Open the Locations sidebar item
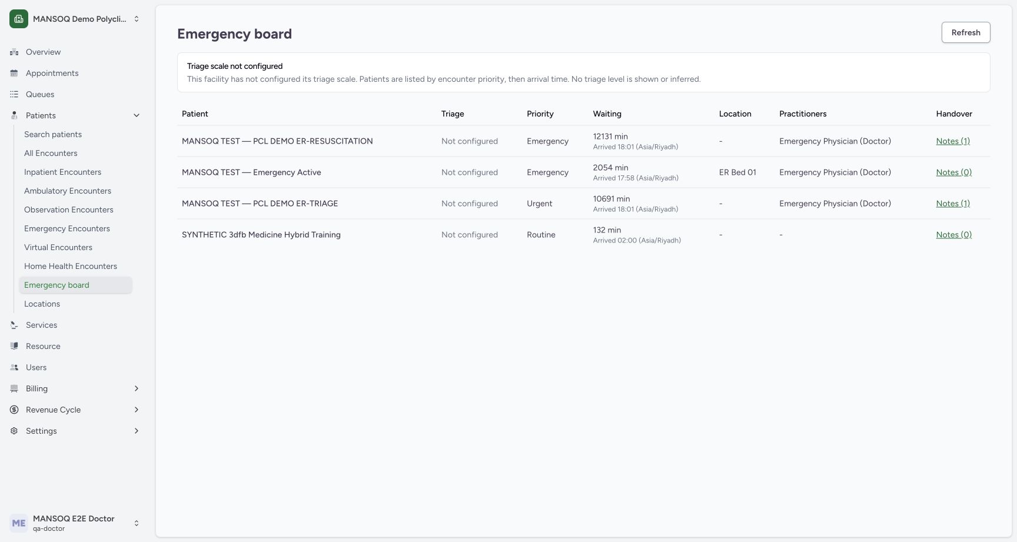 (42, 304)
